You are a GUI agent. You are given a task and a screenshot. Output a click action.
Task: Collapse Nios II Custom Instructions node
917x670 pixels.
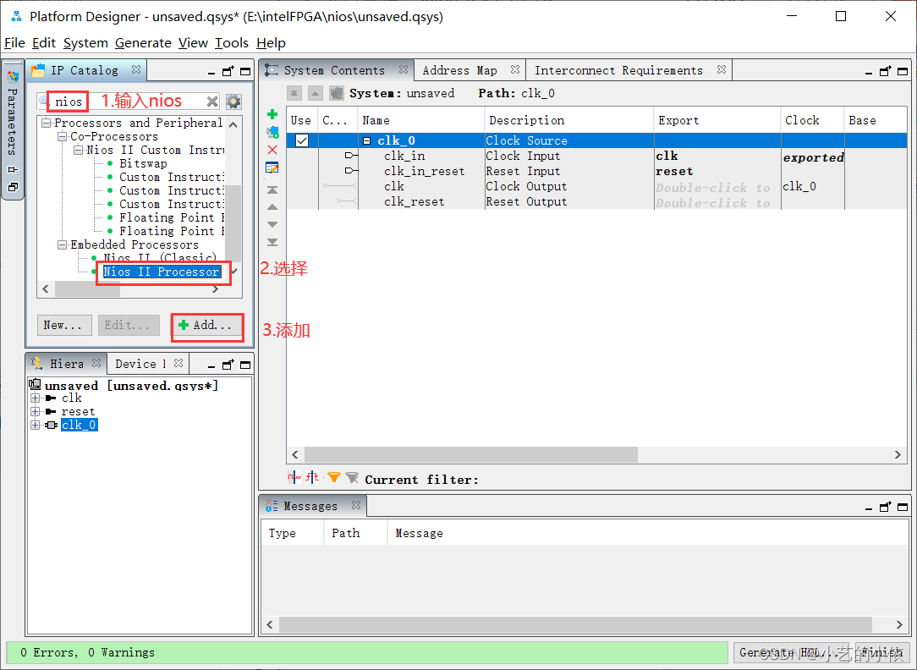pos(79,150)
